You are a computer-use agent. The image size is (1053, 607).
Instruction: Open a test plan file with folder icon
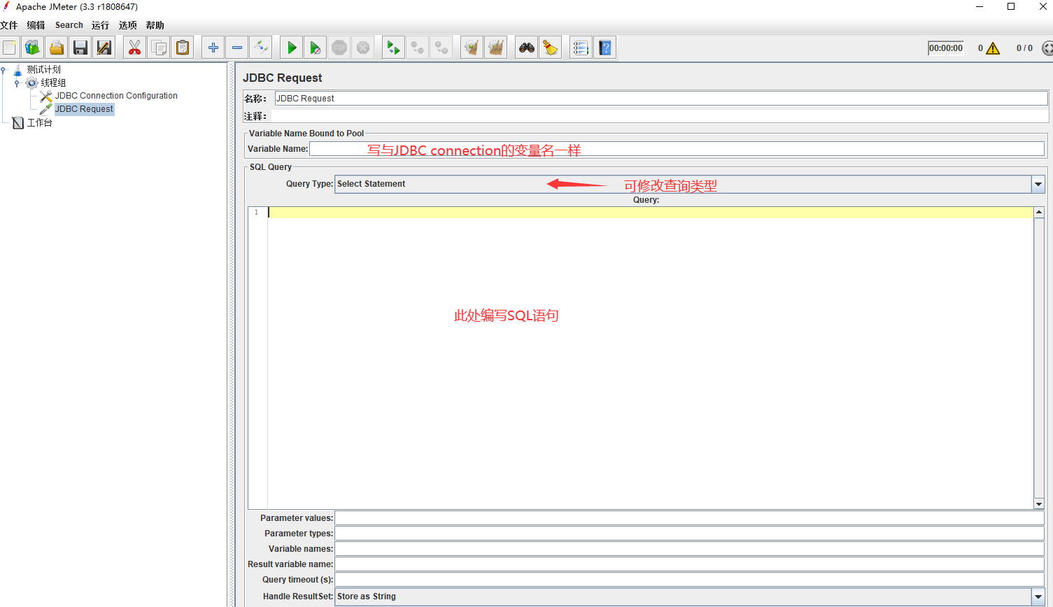[x=57, y=48]
